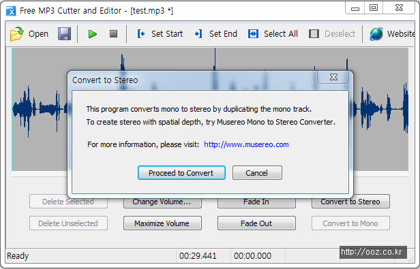Click the Delete Selected button

(68, 202)
